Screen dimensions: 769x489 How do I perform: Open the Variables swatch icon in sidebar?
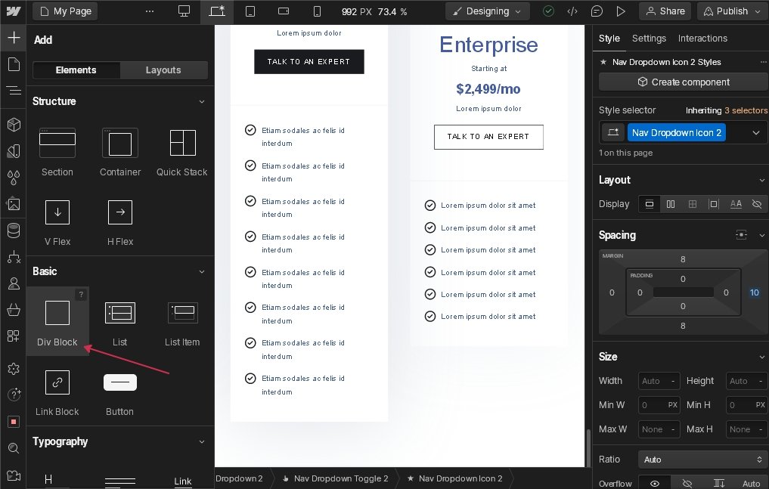tap(14, 151)
